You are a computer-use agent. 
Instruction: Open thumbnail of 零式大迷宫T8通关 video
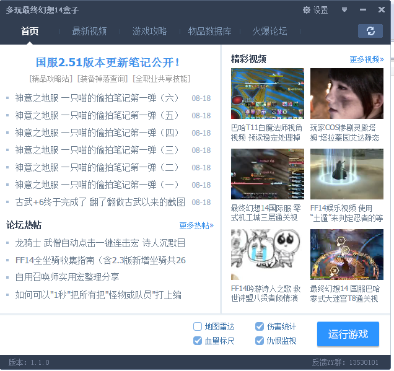347,255
